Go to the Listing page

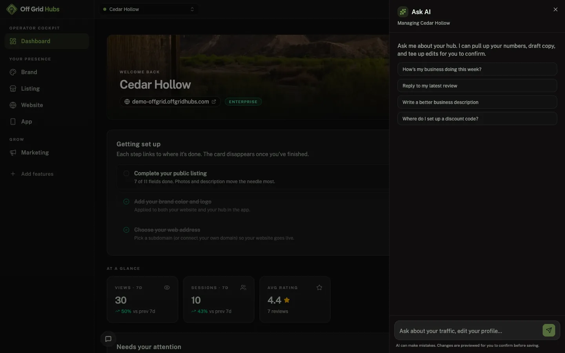click(x=47, y=89)
